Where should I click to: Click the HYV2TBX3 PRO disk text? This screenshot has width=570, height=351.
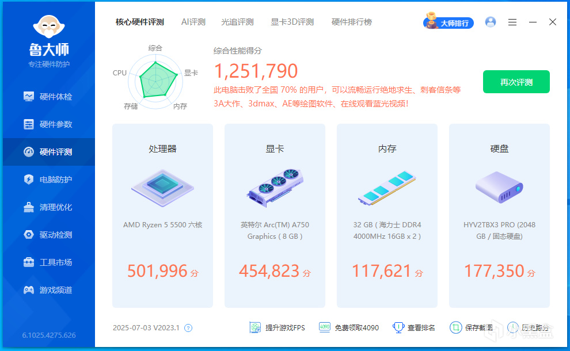click(499, 231)
